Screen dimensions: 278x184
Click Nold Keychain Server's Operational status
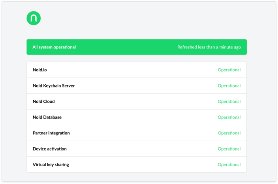pos(229,85)
